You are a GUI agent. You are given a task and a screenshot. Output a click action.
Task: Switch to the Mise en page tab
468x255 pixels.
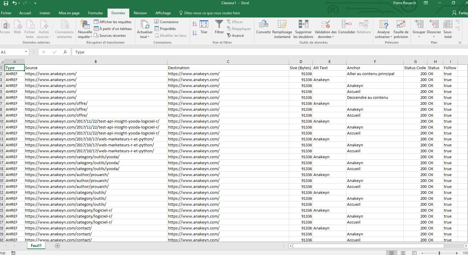(x=69, y=13)
